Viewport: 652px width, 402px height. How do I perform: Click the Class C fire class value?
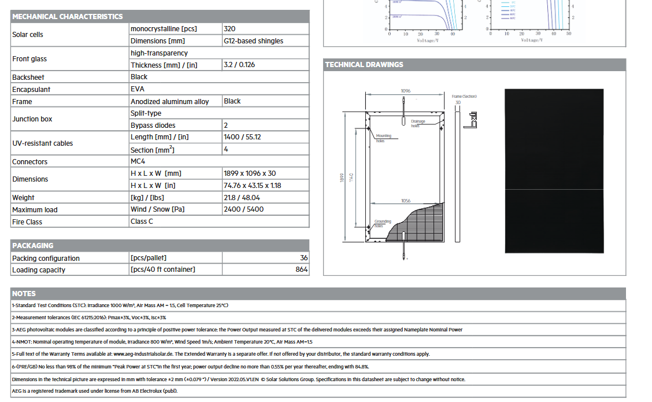142,222
